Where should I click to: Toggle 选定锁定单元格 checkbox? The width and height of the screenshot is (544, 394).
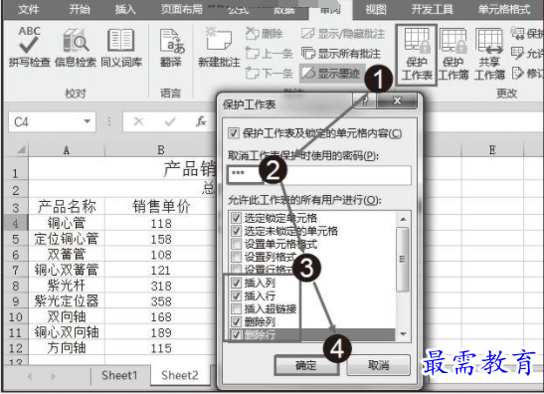click(x=237, y=218)
